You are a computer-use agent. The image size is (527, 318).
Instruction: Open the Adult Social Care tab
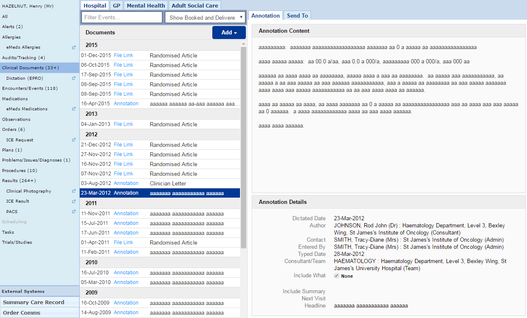tap(195, 5)
